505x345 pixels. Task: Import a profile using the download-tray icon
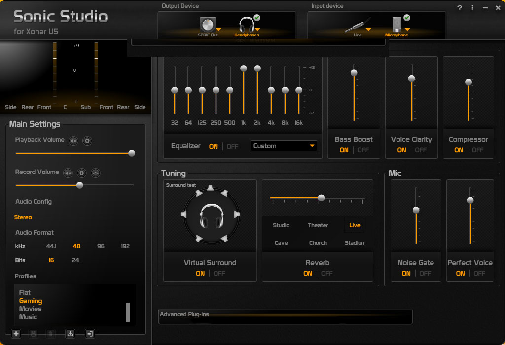[x=70, y=334]
